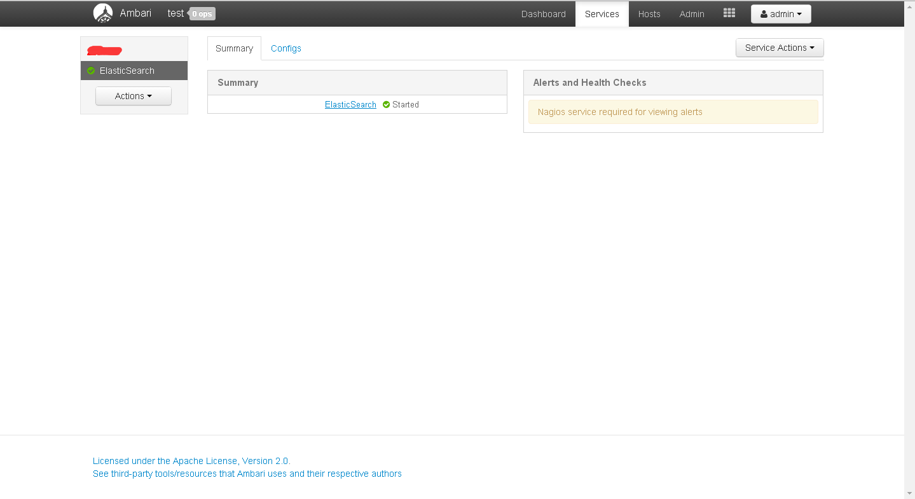Open the admin user dropdown

[x=781, y=14]
